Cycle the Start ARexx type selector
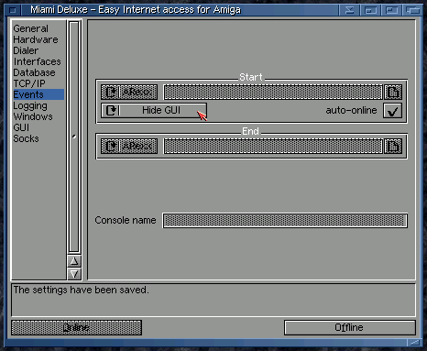Viewport: 427px width, 351px height. pyautogui.click(x=129, y=93)
